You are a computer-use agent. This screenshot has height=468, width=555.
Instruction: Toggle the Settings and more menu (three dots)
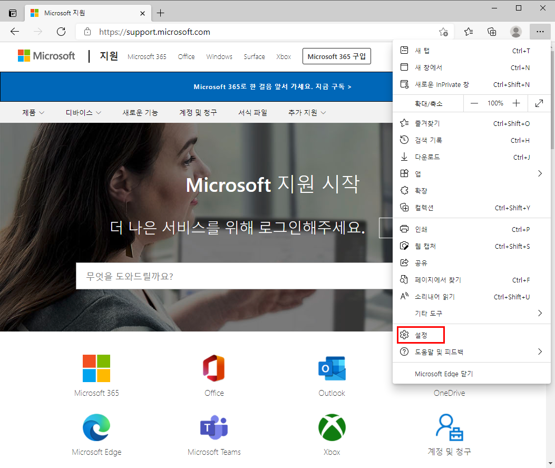point(540,32)
